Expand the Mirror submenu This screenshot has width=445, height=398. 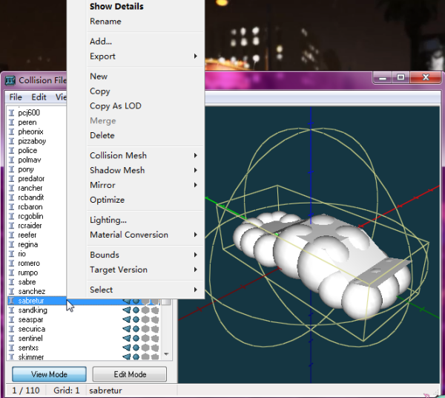(x=145, y=185)
